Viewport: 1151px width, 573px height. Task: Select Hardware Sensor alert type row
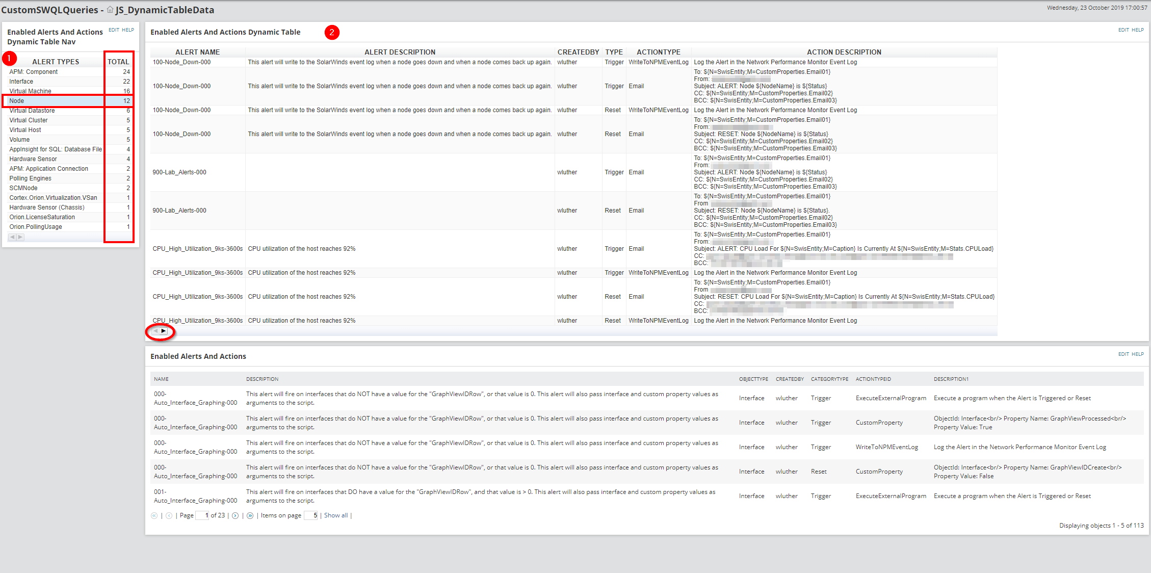33,159
